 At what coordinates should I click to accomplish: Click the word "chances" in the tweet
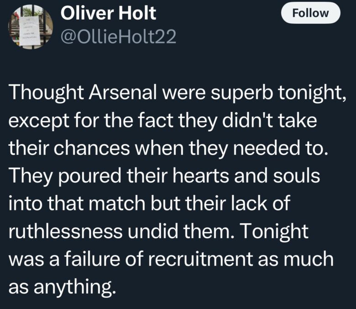coord(93,149)
